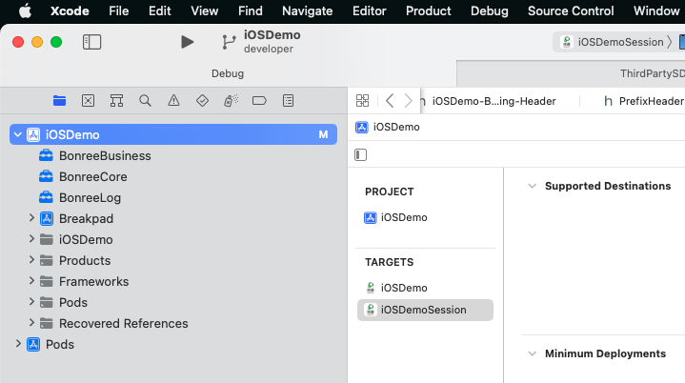Open the related items grid menu

[x=362, y=100]
